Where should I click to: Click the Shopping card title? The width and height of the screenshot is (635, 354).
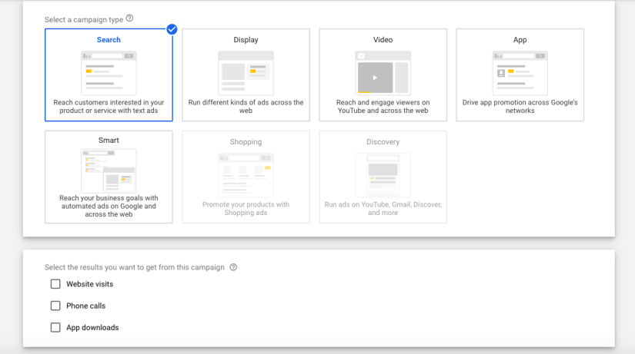pos(246,142)
